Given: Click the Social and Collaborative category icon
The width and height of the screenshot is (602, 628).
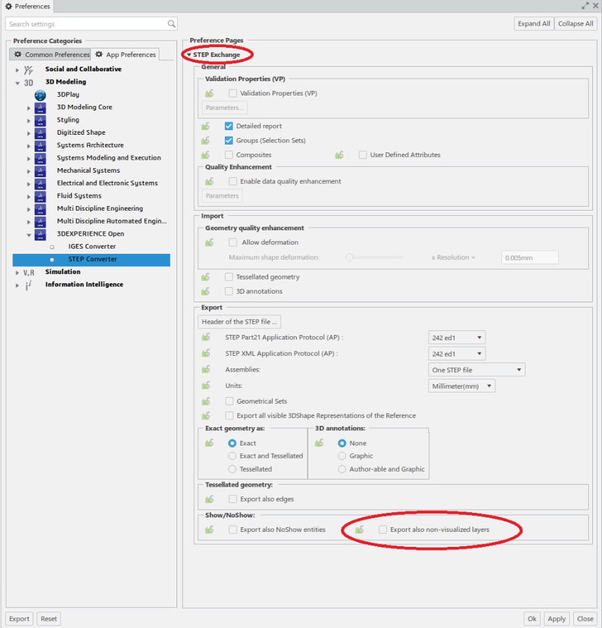Looking at the screenshot, I should [28, 70].
